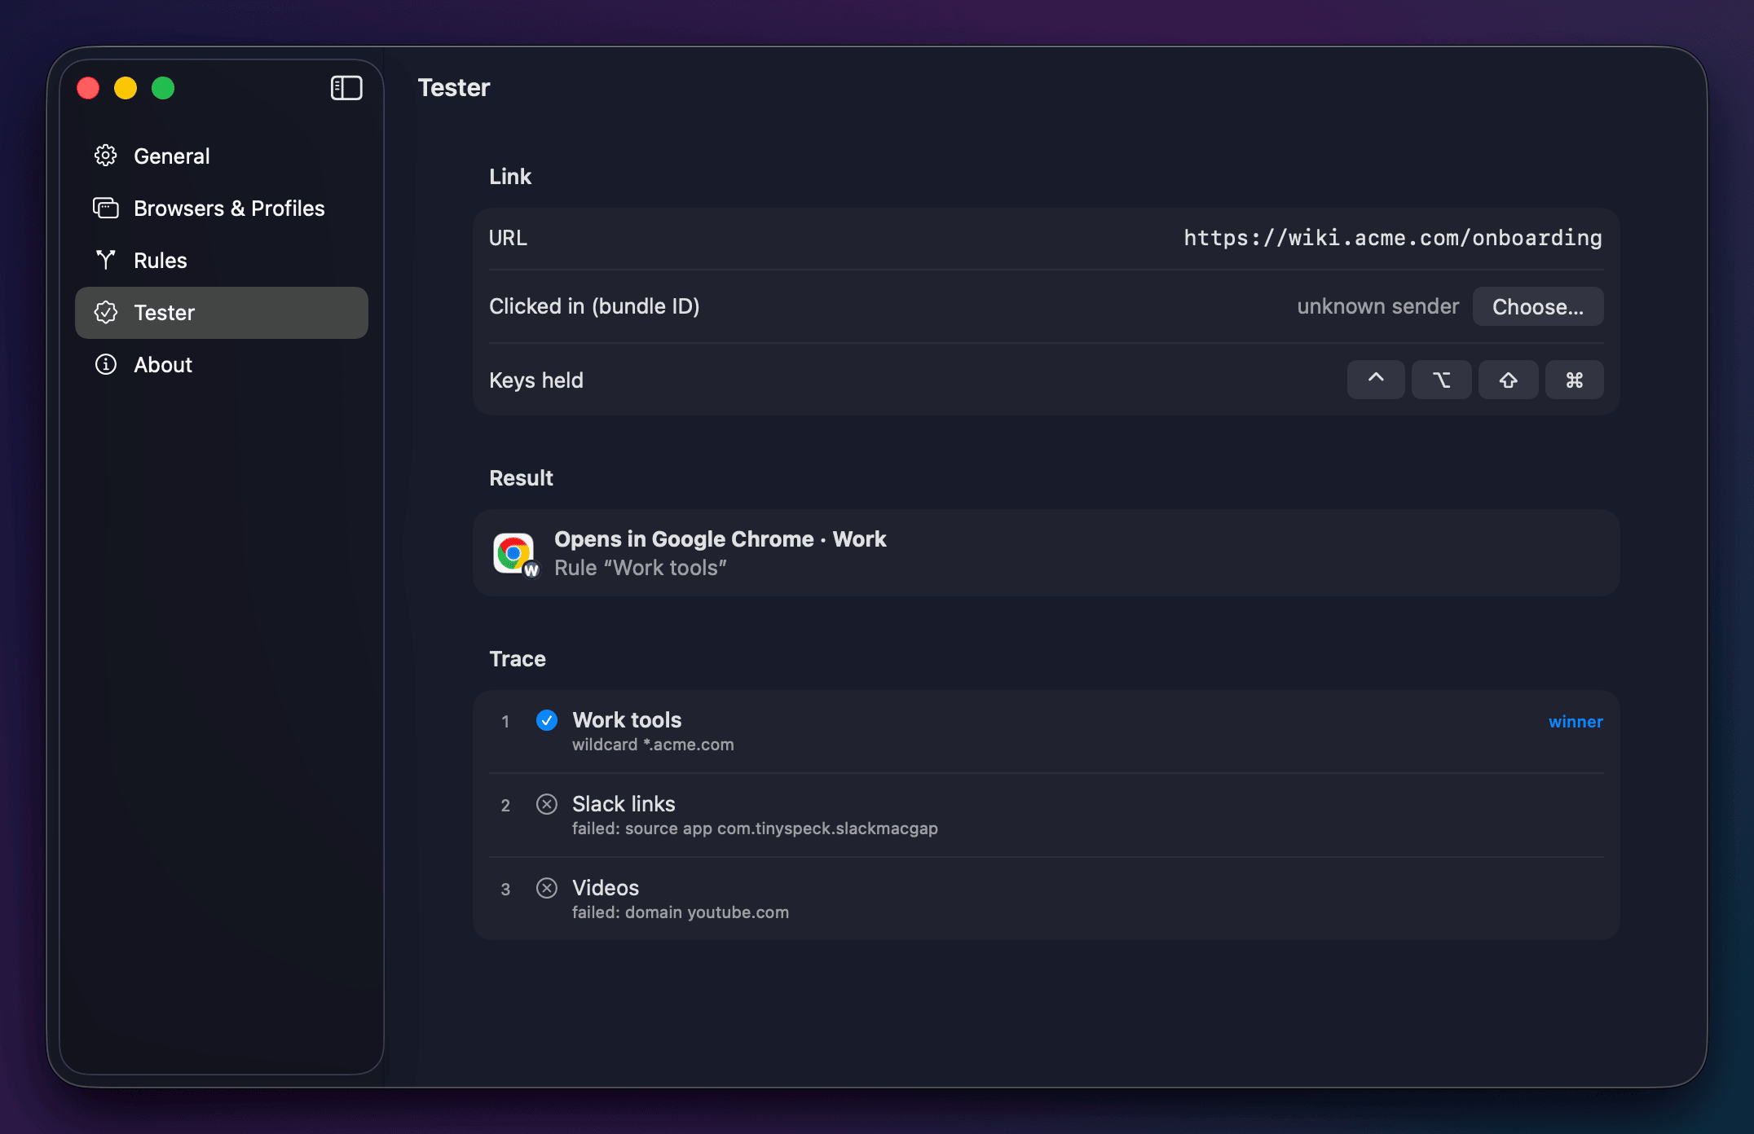
Task: Select the 'Videos' trace row title
Action: click(606, 888)
